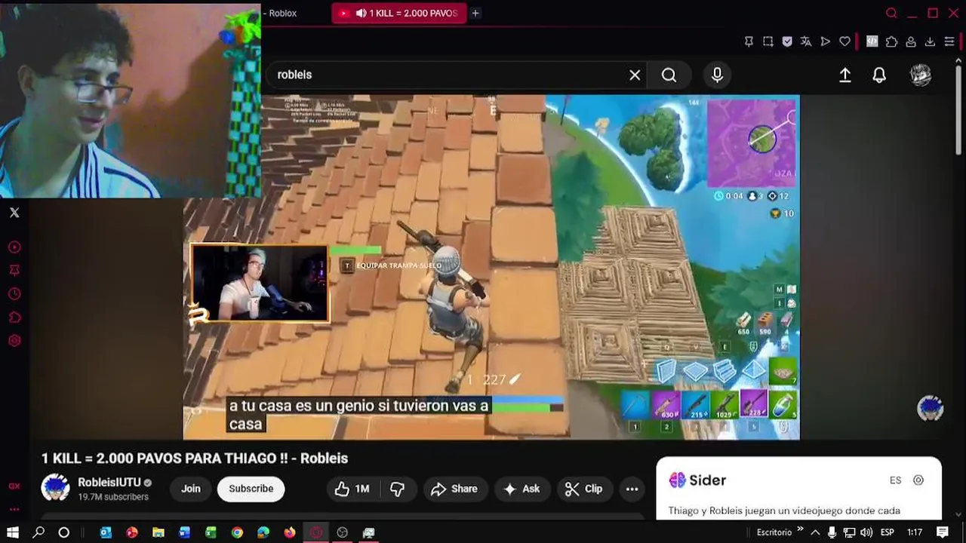Open the sidebar player icon below X
Screen dimensions: 966x543
coord(14,247)
